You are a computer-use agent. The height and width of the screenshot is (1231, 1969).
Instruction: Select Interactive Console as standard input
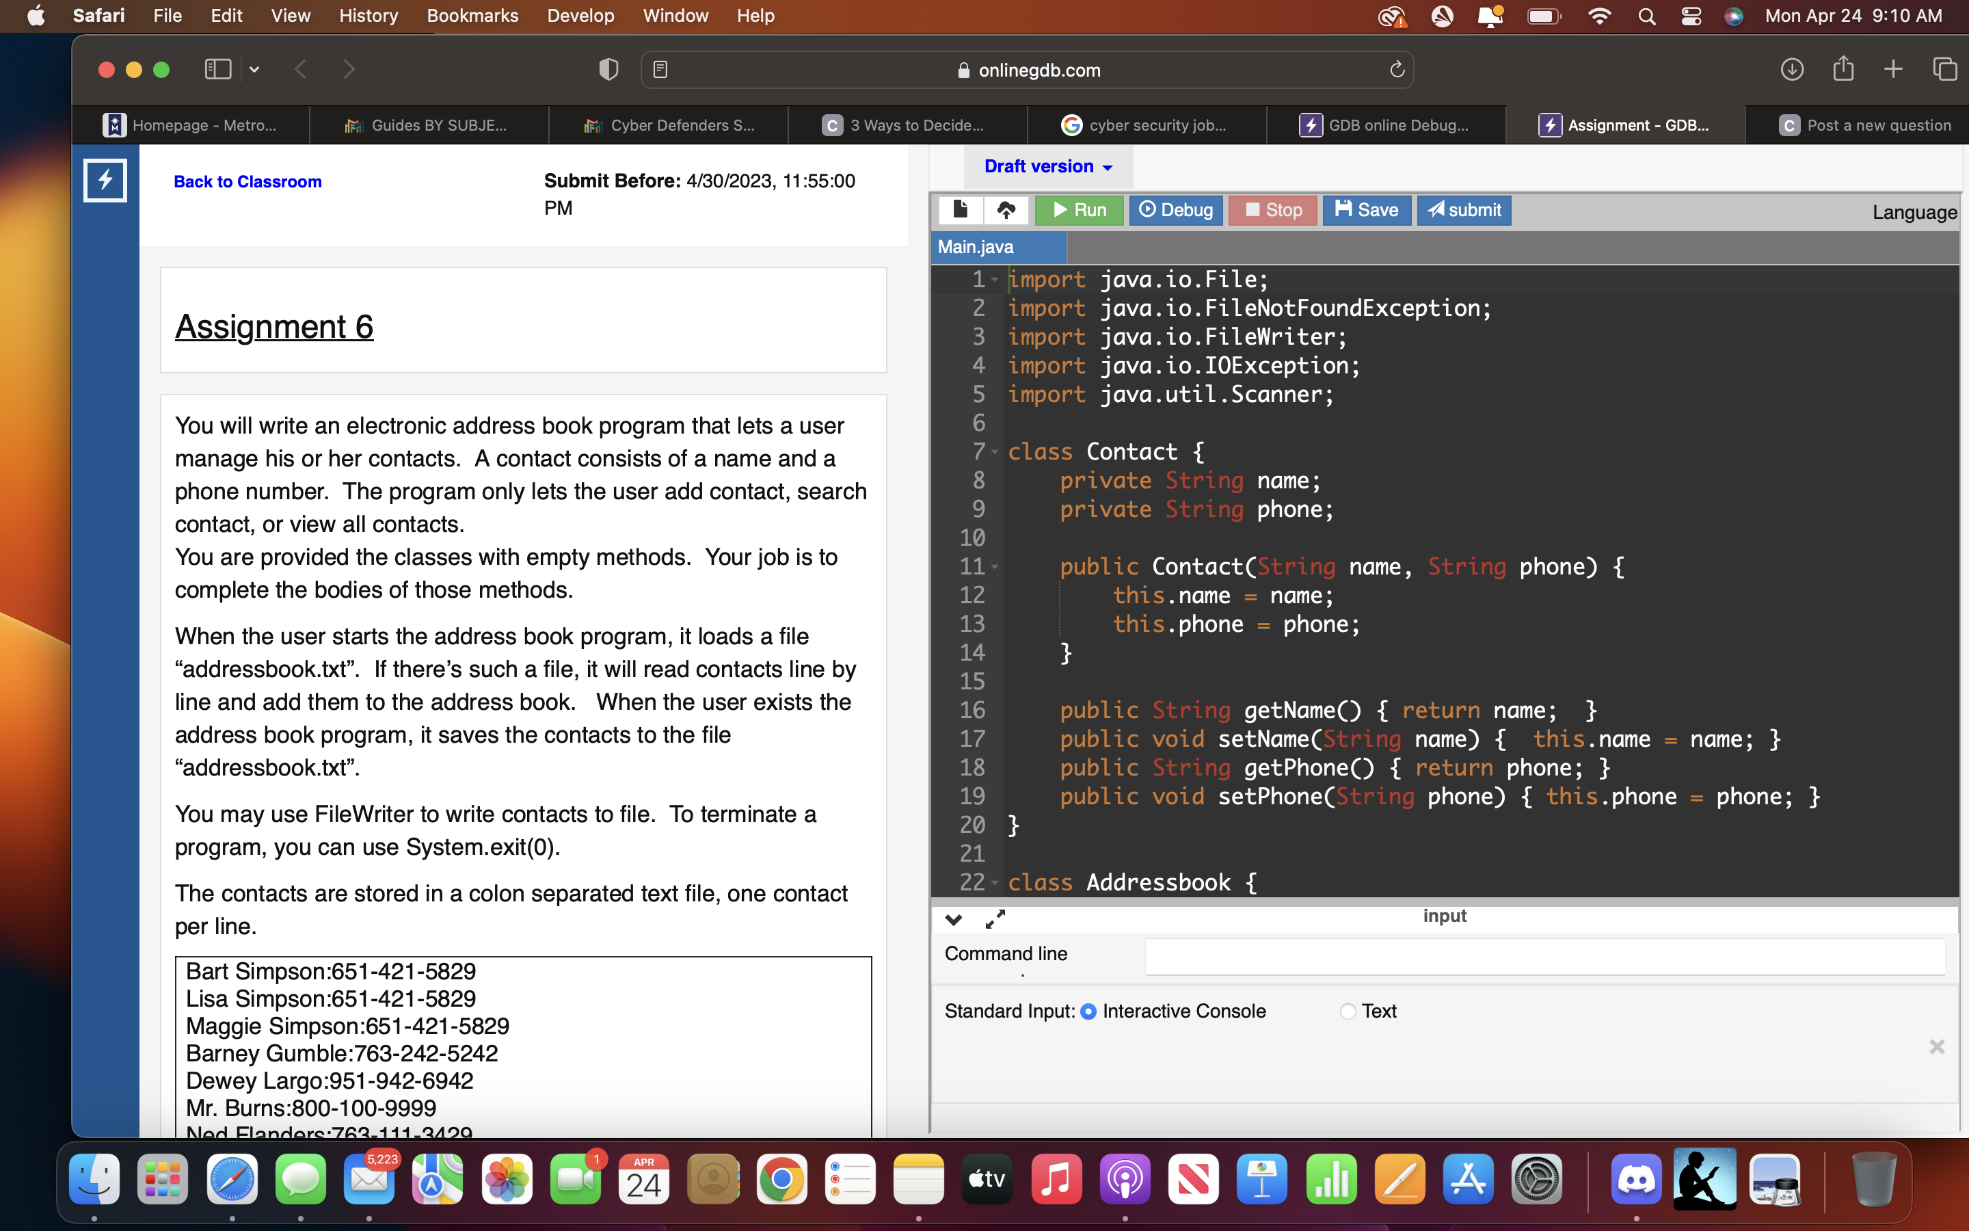[x=1090, y=1011]
